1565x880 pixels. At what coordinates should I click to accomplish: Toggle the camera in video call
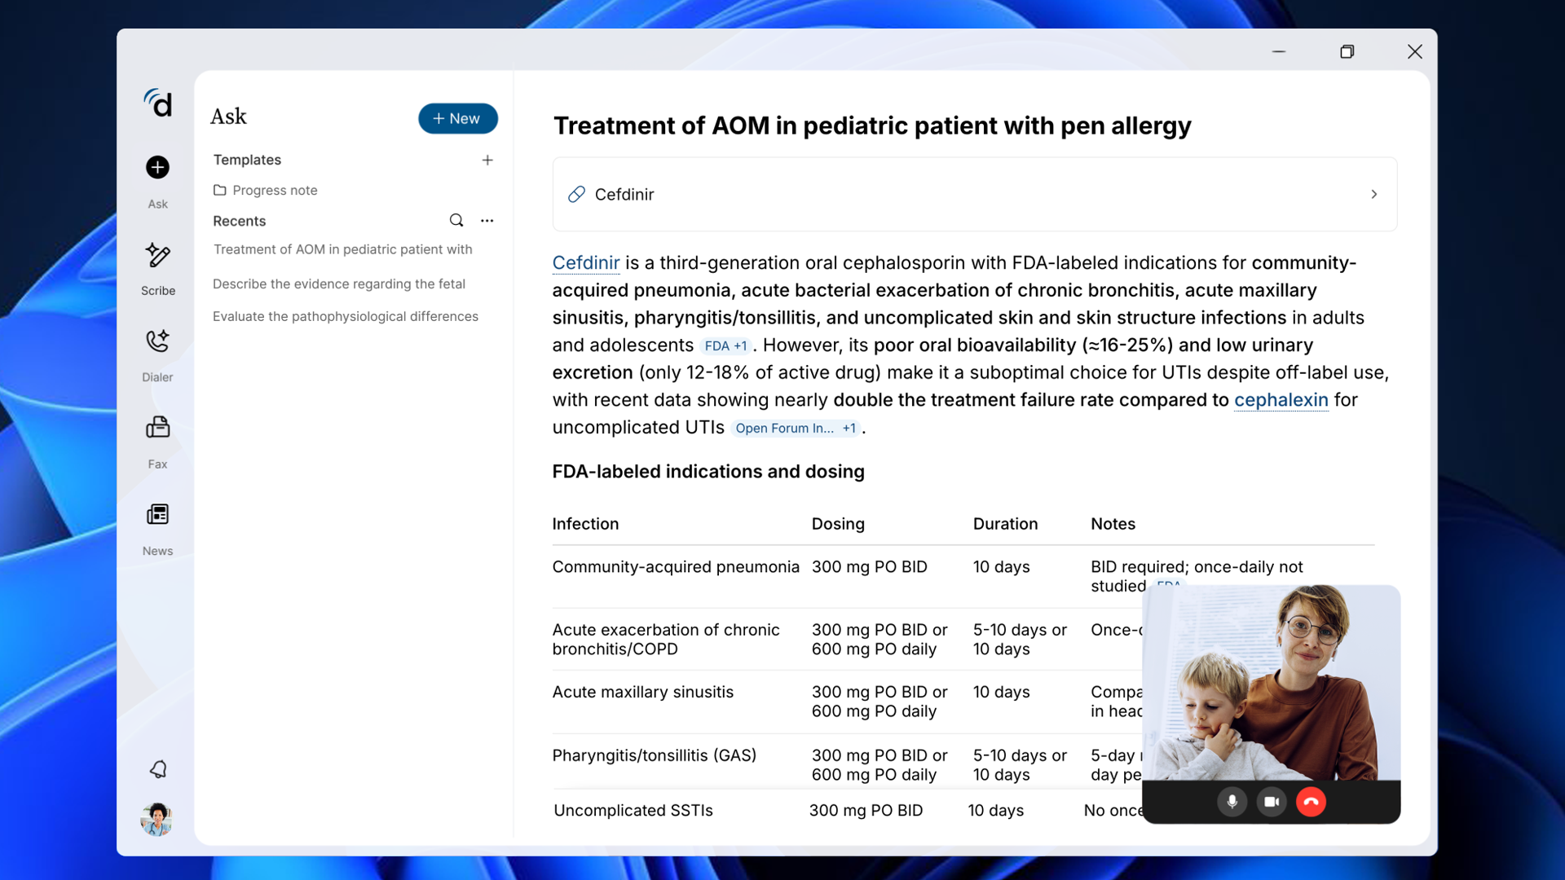[x=1272, y=802]
